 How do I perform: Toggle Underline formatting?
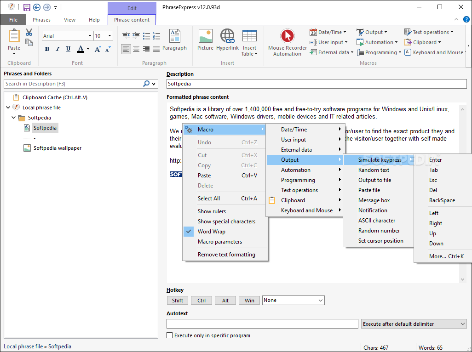[69, 49]
